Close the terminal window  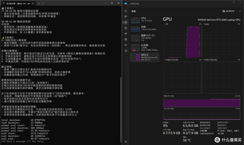(x=119, y=3)
